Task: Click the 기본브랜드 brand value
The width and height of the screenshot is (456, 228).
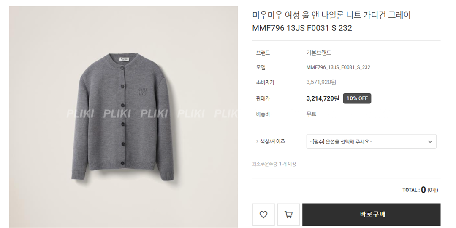Action: (319, 53)
